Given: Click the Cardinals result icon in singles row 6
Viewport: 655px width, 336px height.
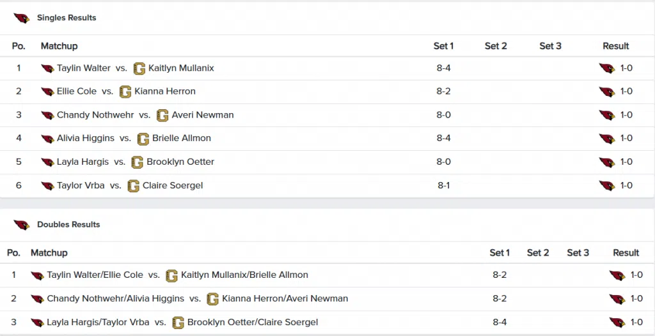Looking at the screenshot, I should click(607, 186).
